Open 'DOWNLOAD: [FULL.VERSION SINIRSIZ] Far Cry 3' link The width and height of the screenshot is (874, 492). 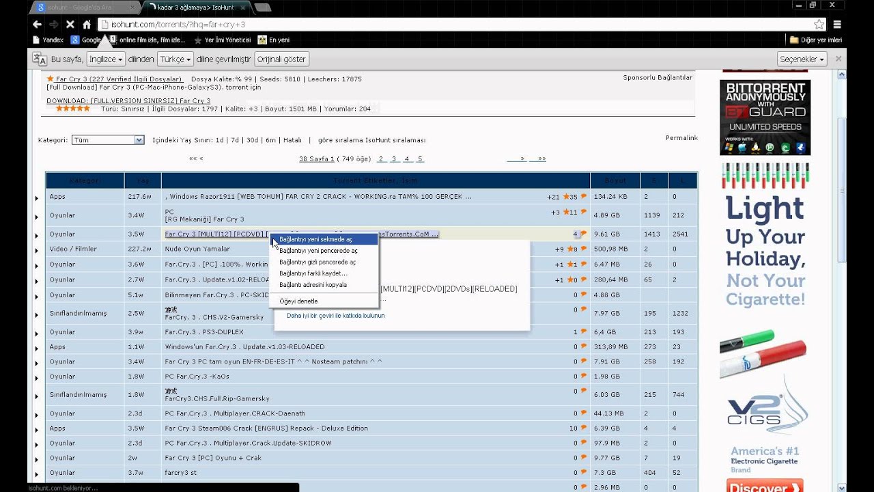coord(128,100)
